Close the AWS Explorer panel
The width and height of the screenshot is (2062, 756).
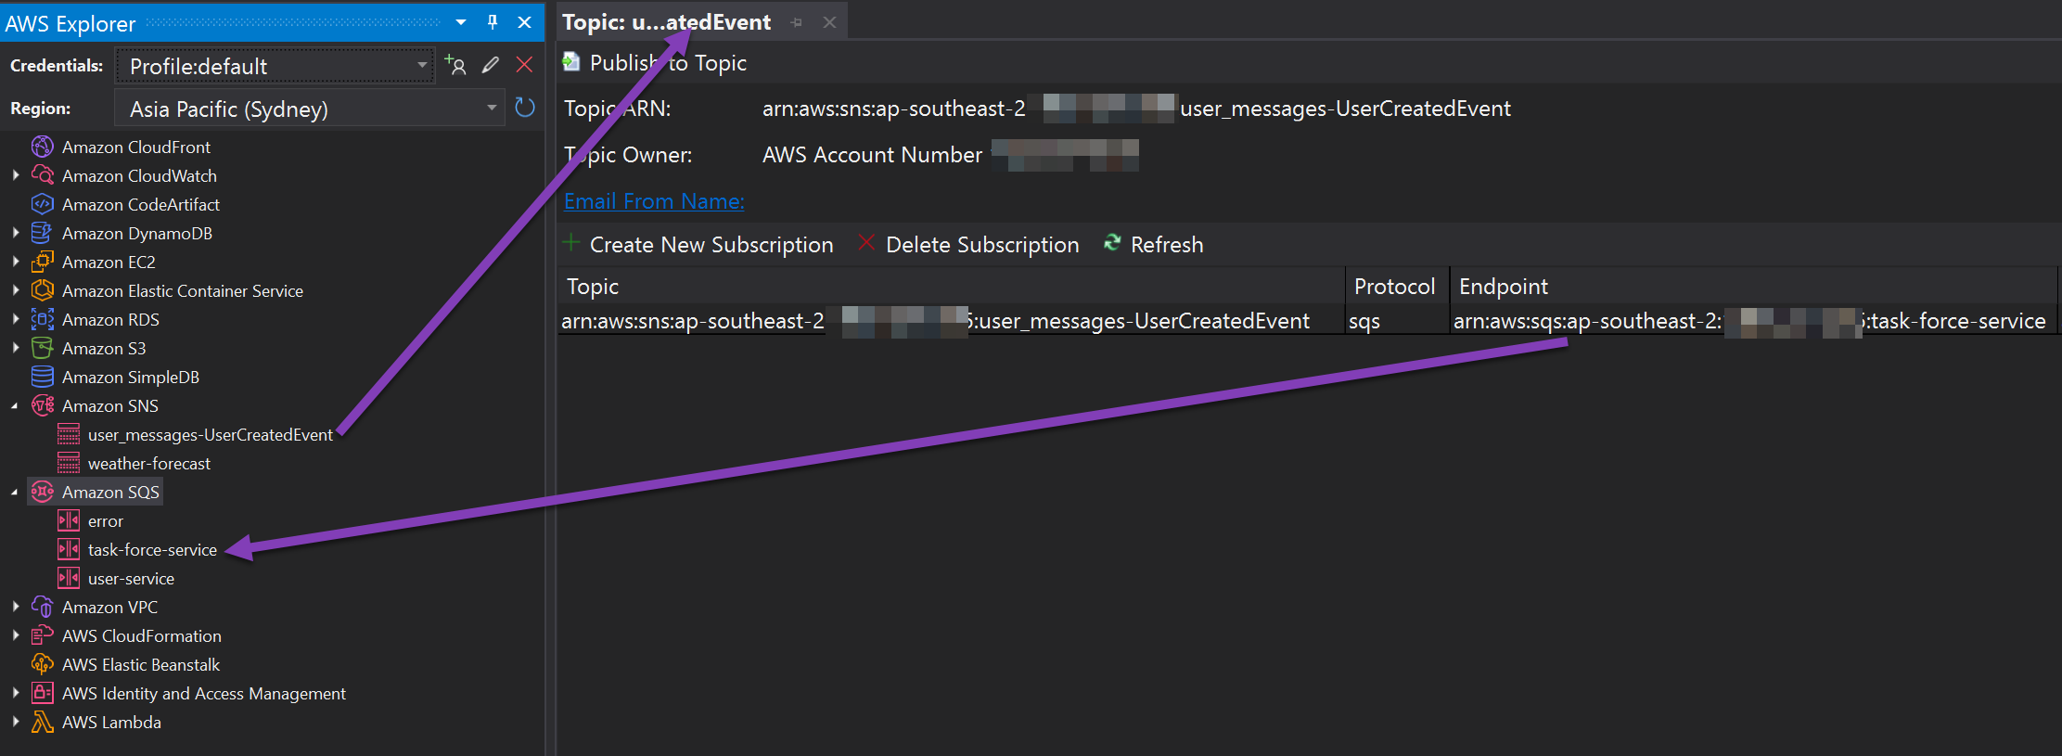(524, 22)
